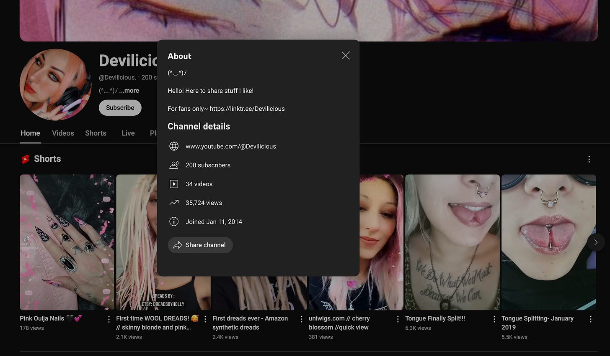Select the Home tab
610x356 pixels.
(31, 133)
